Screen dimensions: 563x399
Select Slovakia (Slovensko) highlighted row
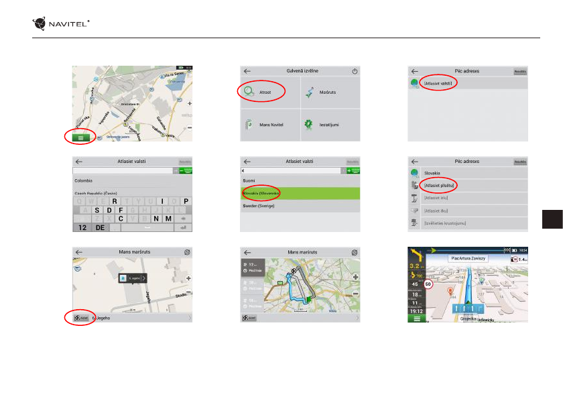click(x=300, y=193)
